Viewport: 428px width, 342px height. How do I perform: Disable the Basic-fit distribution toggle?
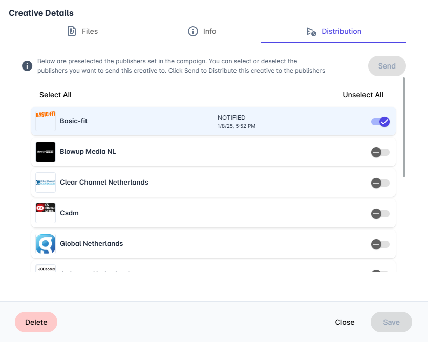[380, 122]
